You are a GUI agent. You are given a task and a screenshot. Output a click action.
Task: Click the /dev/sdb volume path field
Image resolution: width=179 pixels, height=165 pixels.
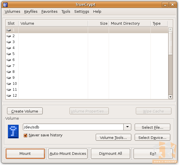tap(73, 127)
